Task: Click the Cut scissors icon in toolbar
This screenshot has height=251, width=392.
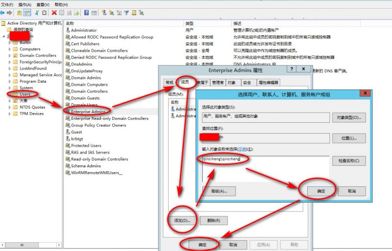Action: [37, 13]
